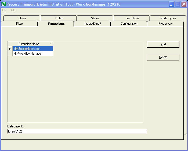Switch to the Import/Export tab
The height and width of the screenshot is (151, 188).
pyautogui.click(x=92, y=24)
